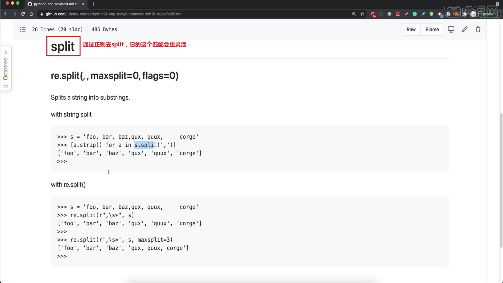The image size is (503, 283).
Task: Click the page vertical scrollbar
Action: tap(501, 180)
